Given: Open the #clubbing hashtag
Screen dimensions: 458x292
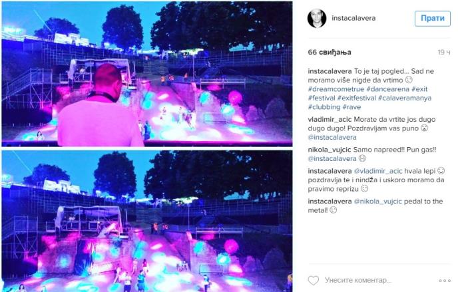Looking at the screenshot, I should click(324, 107).
